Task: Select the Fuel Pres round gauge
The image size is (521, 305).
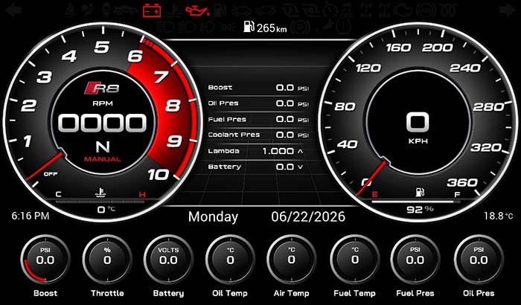Action: [415, 259]
